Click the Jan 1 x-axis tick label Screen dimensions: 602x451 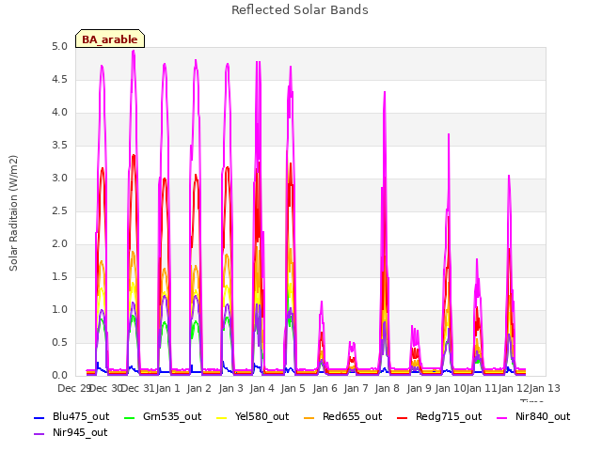coord(168,388)
